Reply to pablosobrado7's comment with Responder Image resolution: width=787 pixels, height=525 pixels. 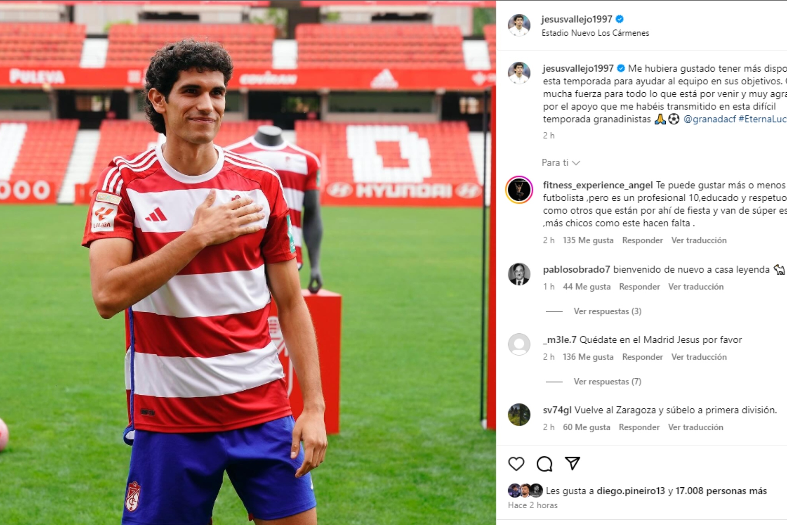[x=639, y=287]
